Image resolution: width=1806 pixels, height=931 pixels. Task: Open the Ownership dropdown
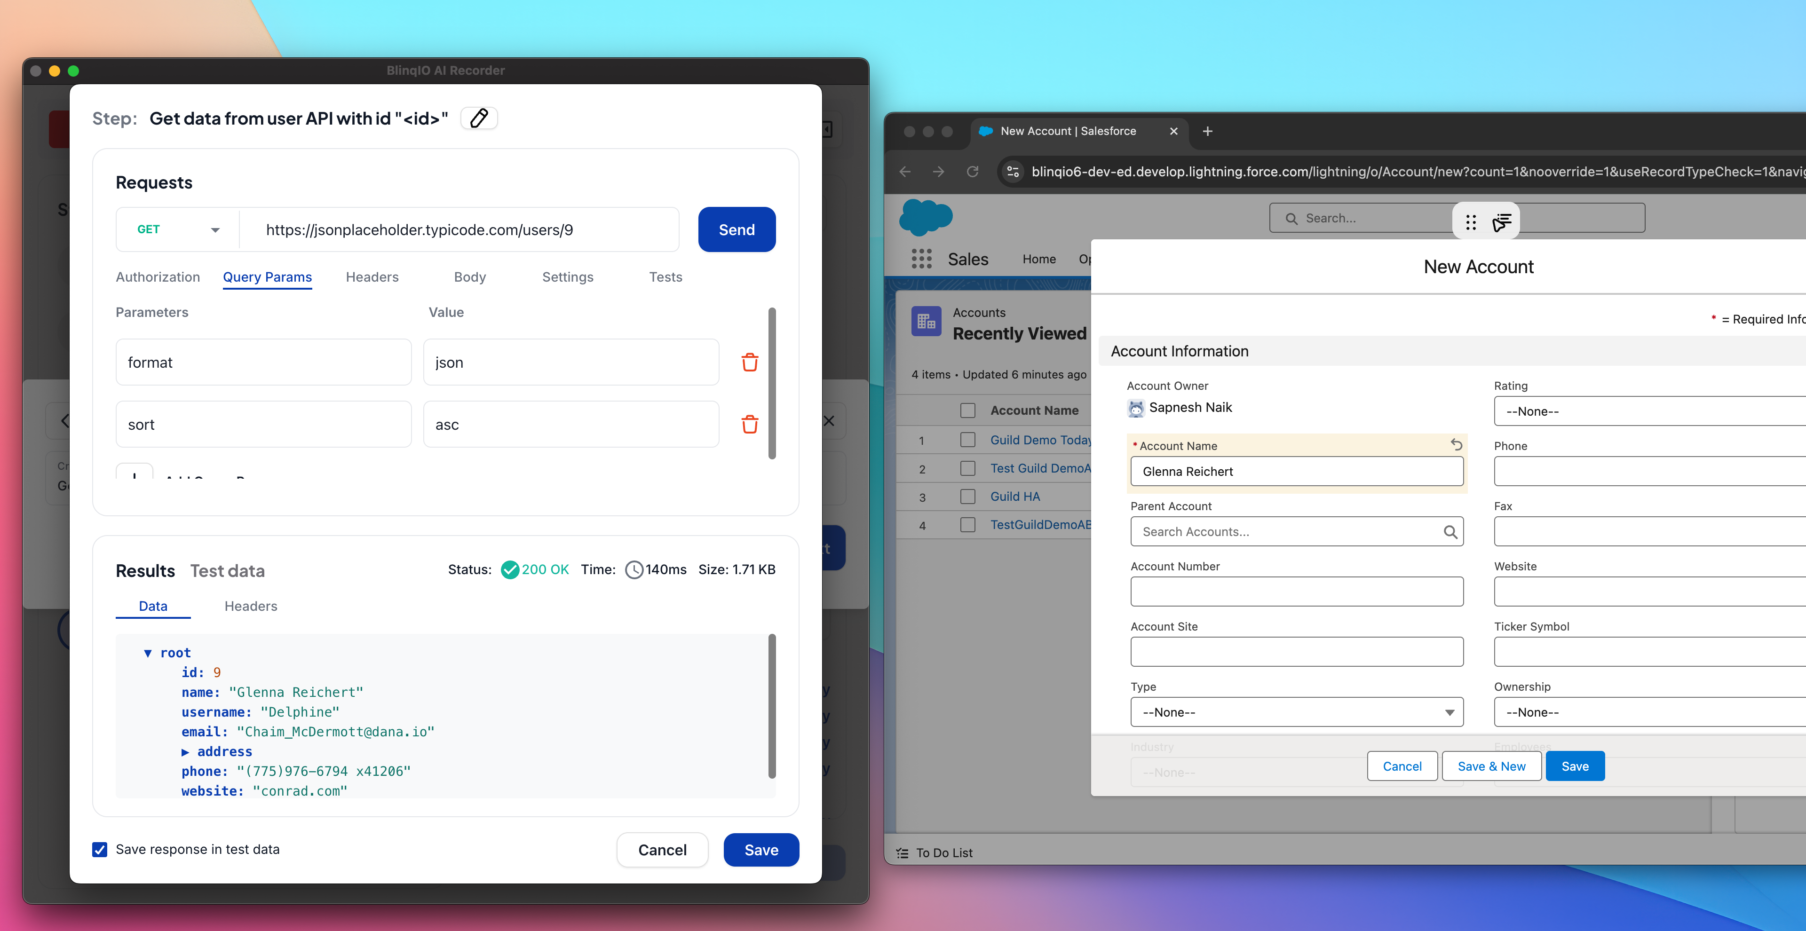1649,712
